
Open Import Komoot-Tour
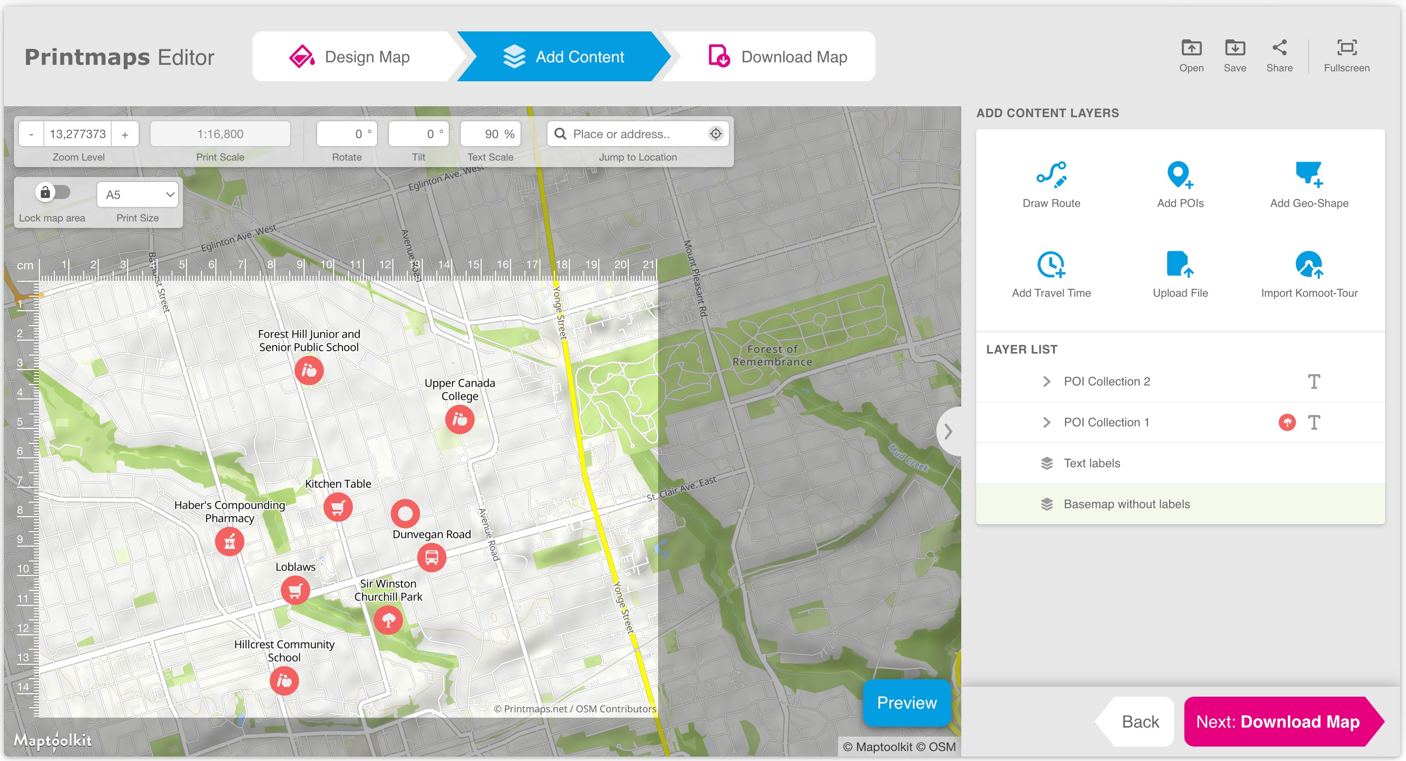[x=1308, y=265]
